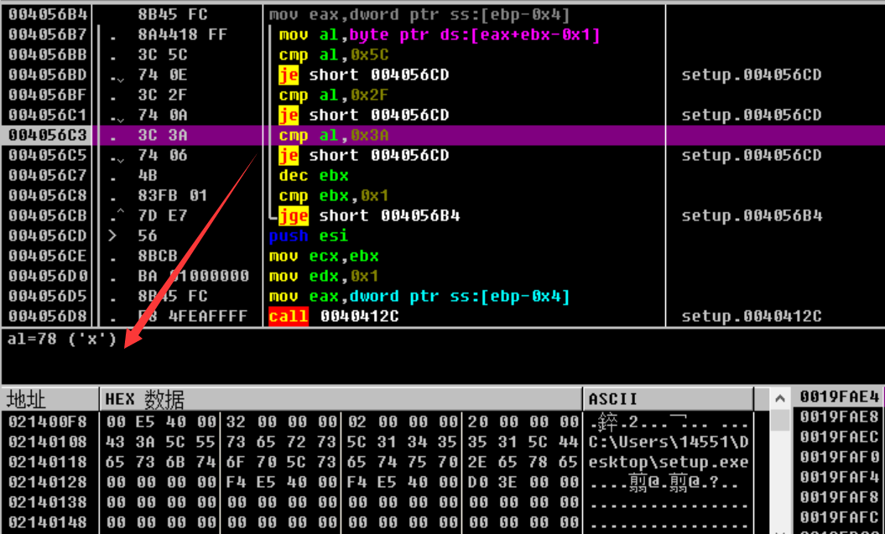Select comment setup.004056CD on row 004056C5
The height and width of the screenshot is (534, 885).
(752, 156)
